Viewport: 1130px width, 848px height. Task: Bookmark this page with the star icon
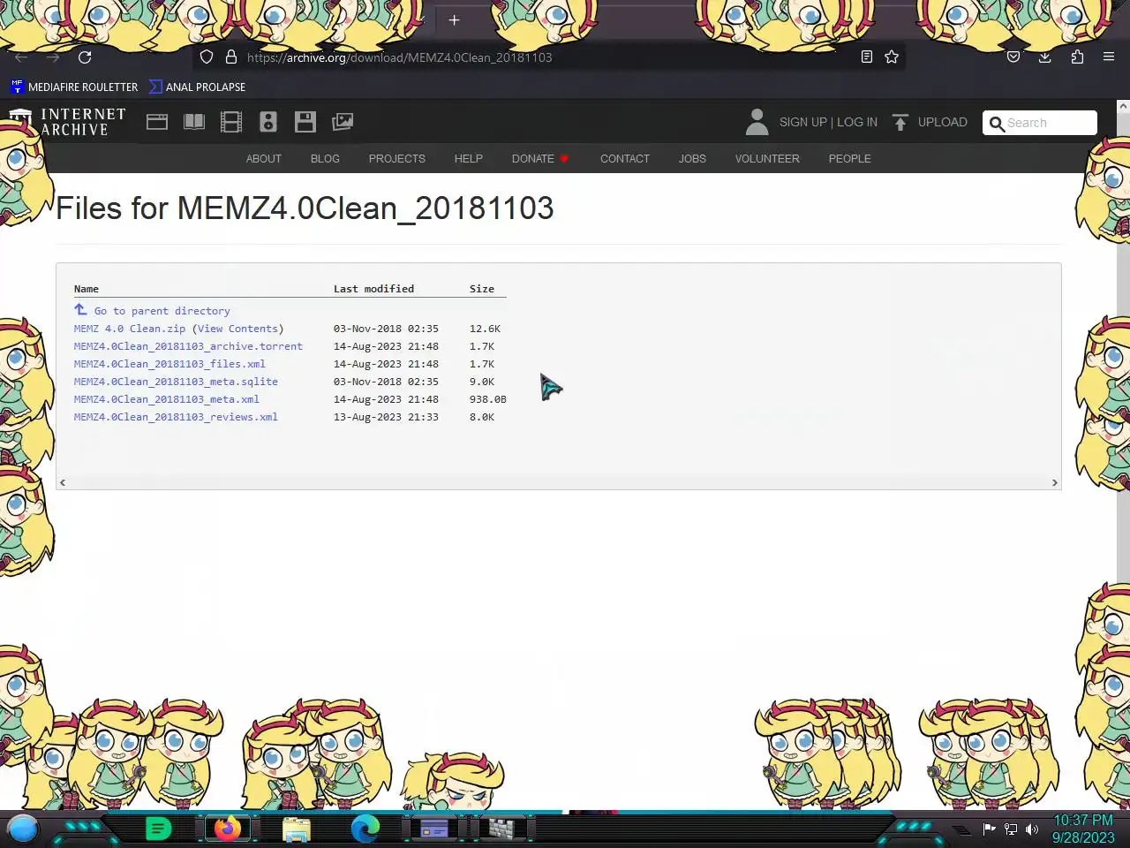(x=892, y=57)
